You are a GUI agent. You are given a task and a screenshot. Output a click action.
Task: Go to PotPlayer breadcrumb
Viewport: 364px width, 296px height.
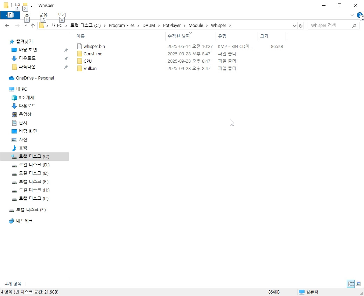[x=172, y=26]
